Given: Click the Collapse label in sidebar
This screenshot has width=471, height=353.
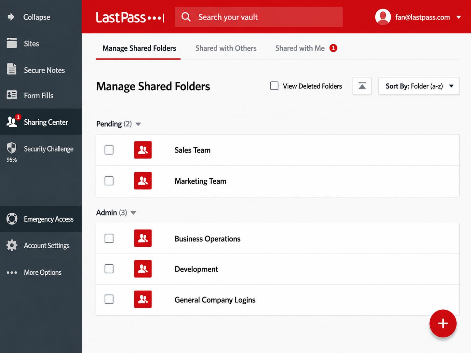Looking at the screenshot, I should coord(37,17).
